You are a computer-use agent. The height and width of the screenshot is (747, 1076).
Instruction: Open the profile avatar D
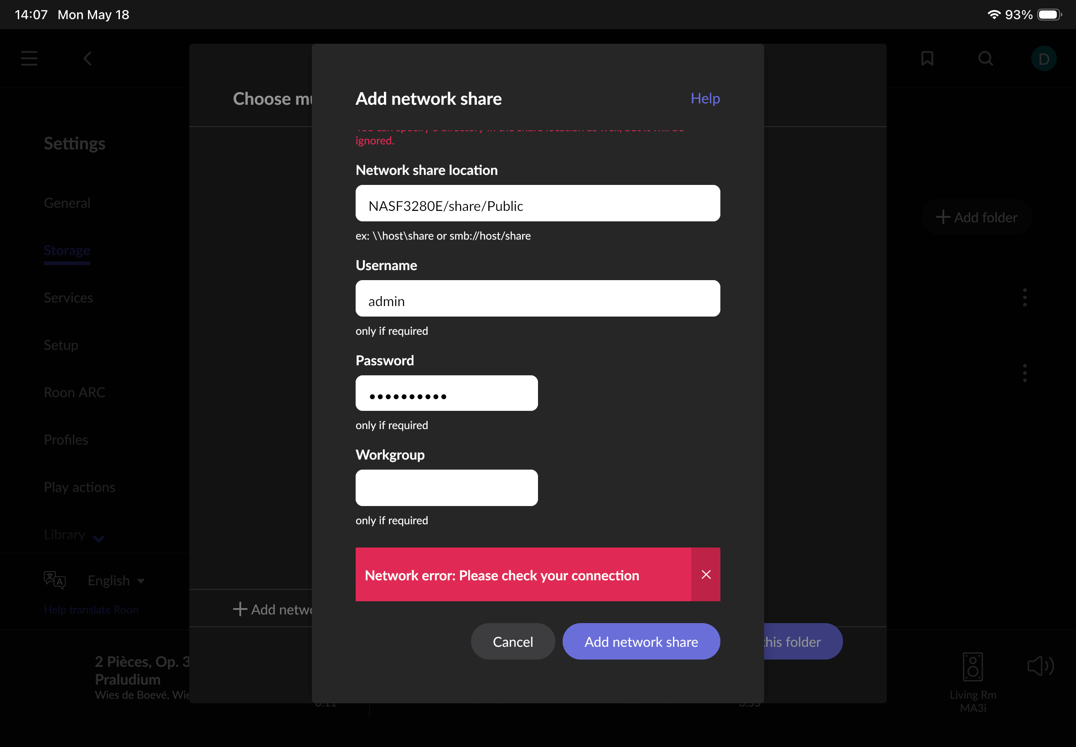[x=1044, y=58]
